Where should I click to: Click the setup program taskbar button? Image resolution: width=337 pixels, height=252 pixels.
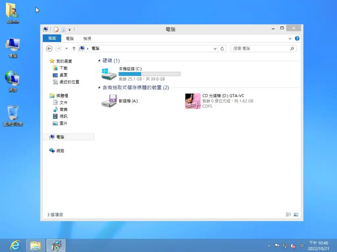56,245
